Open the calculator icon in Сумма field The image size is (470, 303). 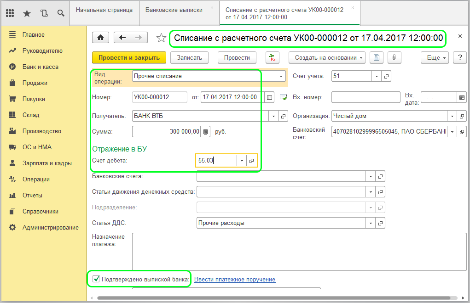(x=206, y=132)
